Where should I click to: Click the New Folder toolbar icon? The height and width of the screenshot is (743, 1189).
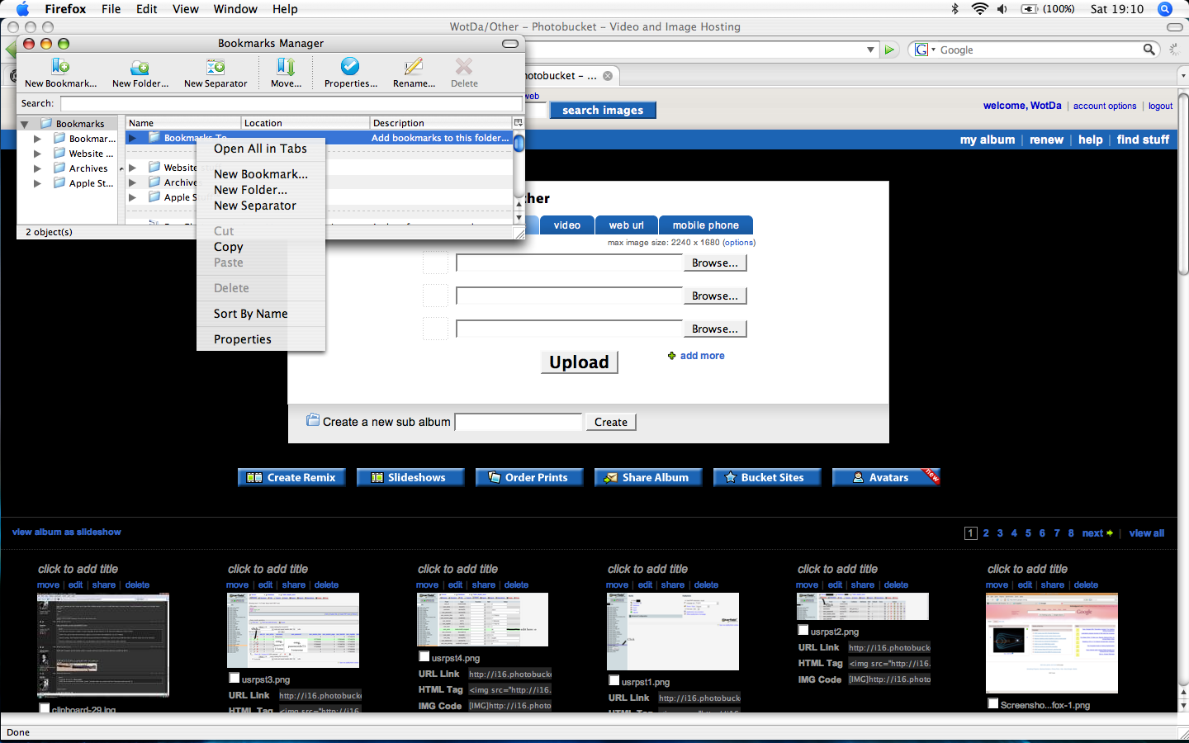(x=140, y=68)
